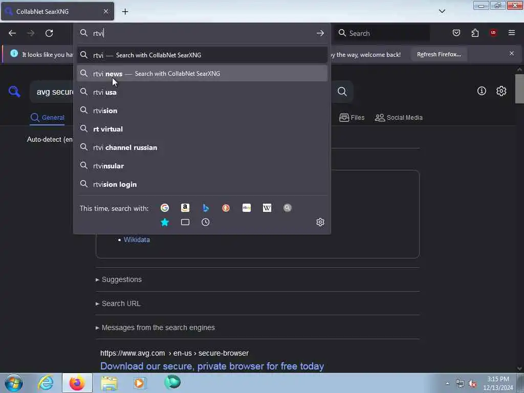Image resolution: width=524 pixels, height=393 pixels.
Task: Open the Auto-detect language selector
Action: click(50, 139)
